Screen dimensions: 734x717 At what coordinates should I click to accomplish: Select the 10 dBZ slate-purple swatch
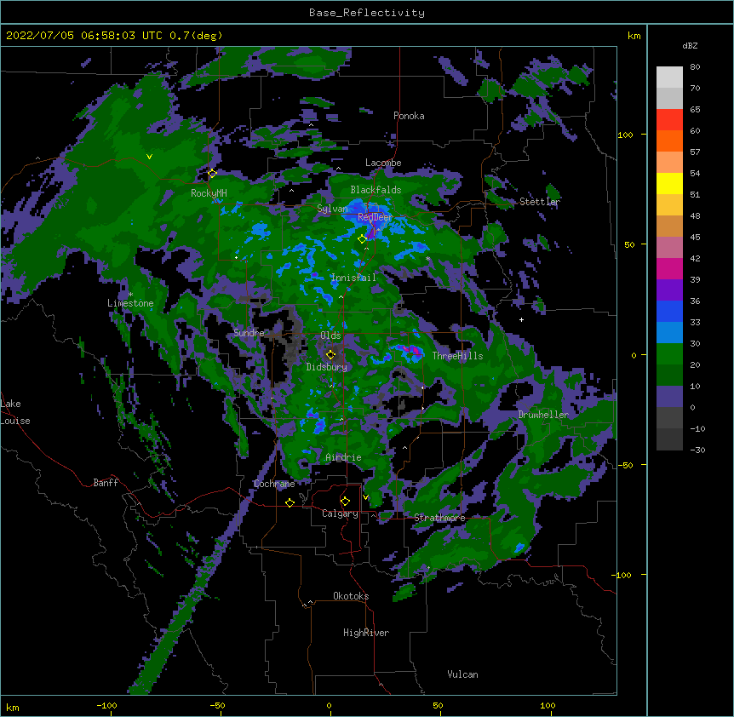(669, 397)
